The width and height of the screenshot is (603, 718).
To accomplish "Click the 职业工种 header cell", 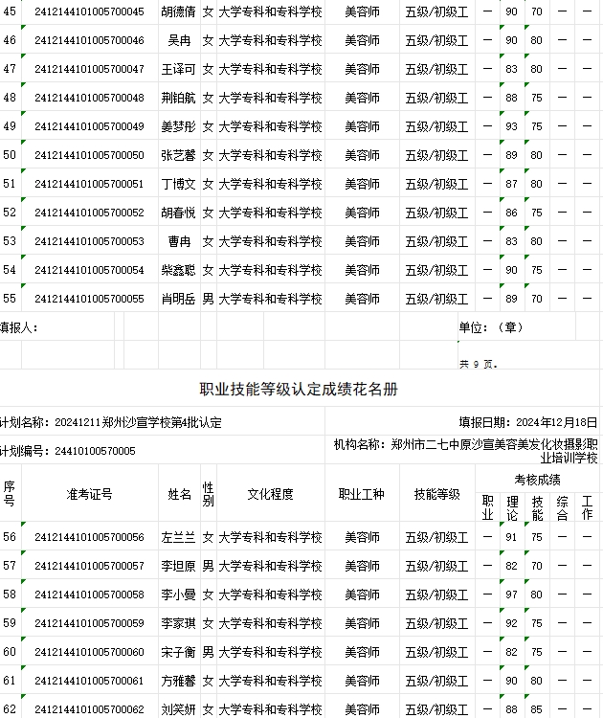I will tap(362, 494).
